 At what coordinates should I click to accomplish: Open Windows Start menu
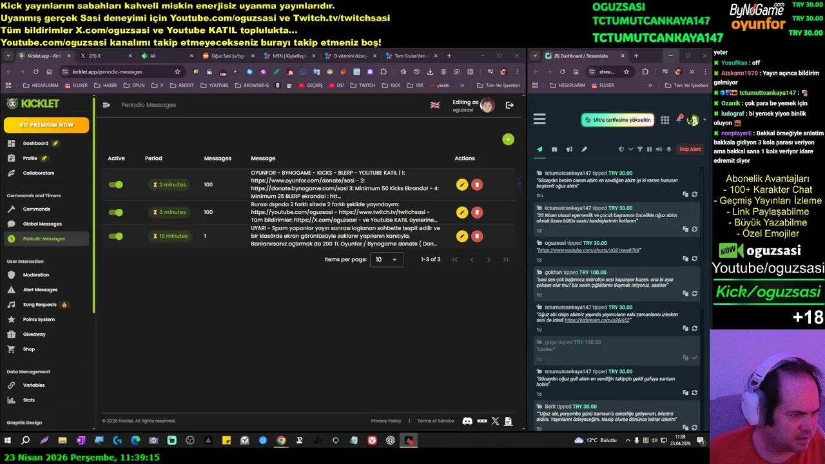coord(8,441)
